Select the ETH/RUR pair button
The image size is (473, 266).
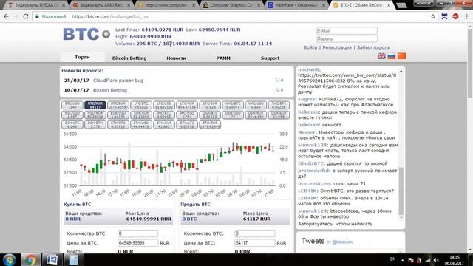point(210,125)
